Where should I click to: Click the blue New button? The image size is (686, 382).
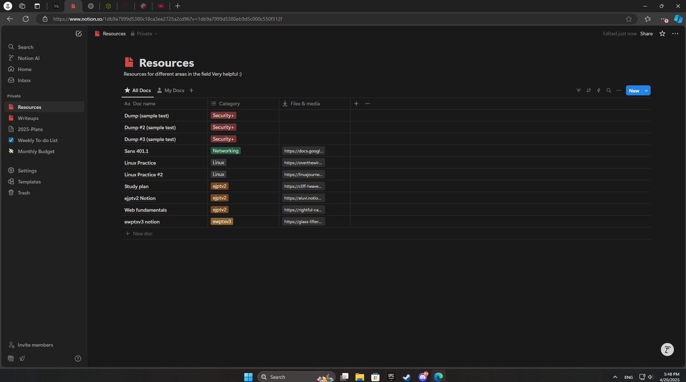634,90
